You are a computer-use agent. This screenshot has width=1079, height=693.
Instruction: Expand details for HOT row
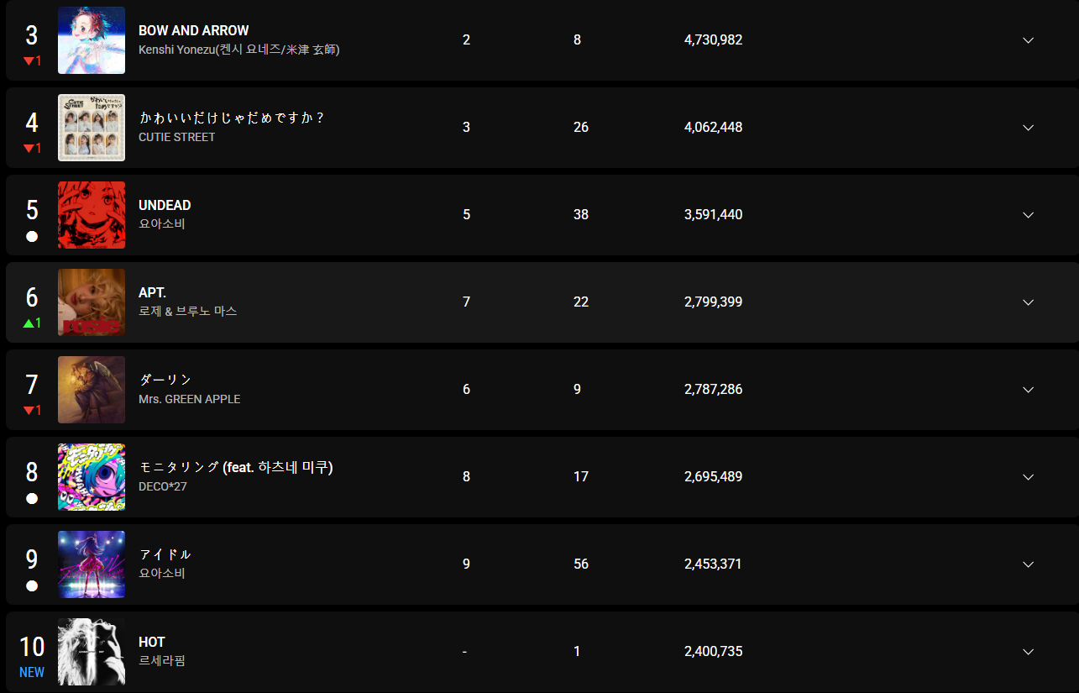1028,652
